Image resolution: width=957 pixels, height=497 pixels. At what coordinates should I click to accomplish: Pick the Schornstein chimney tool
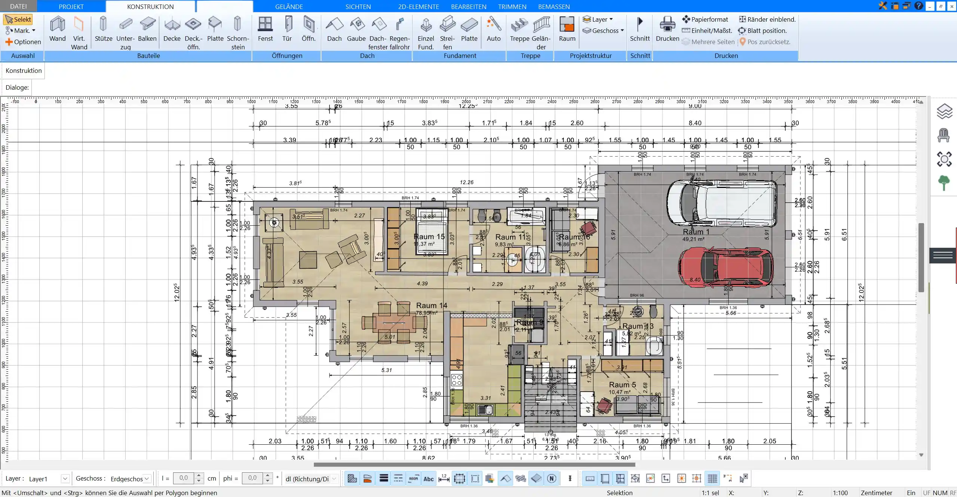tap(238, 33)
